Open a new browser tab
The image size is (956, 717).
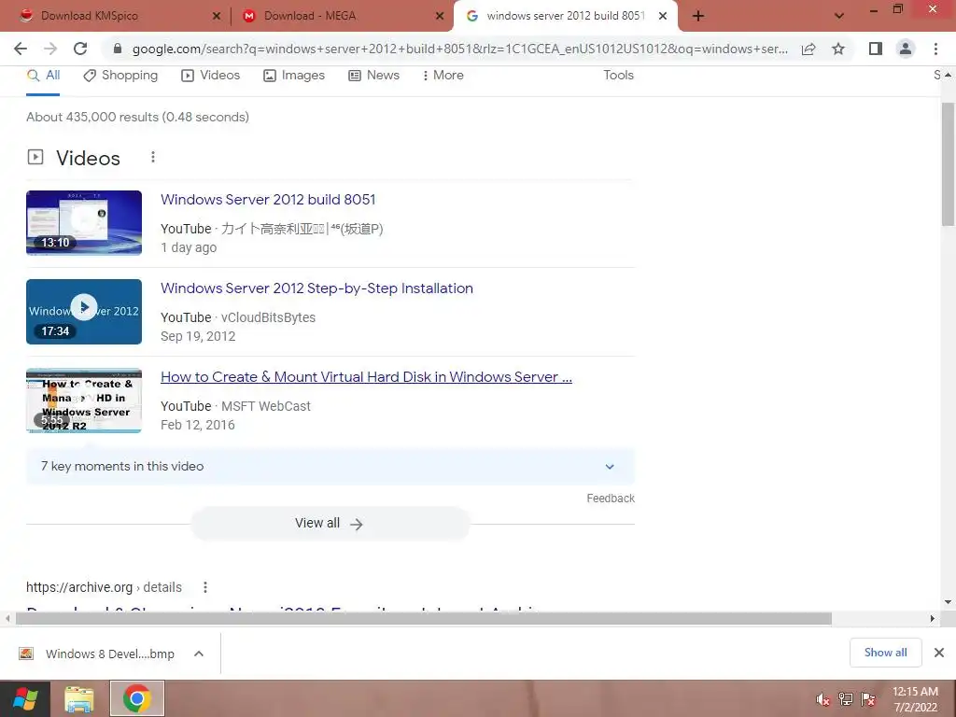coord(698,16)
